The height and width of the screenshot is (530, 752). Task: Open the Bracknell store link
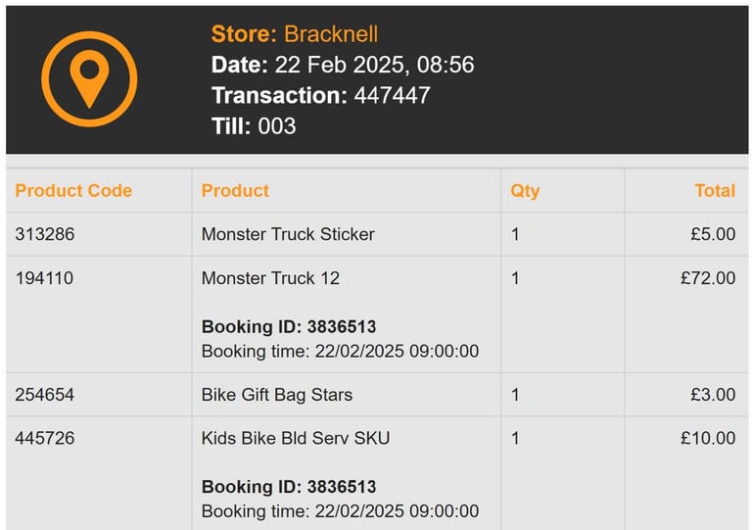pos(330,34)
